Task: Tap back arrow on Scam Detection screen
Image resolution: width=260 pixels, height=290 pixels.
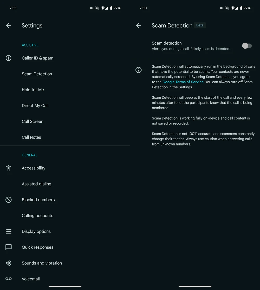Action: click(x=139, y=25)
